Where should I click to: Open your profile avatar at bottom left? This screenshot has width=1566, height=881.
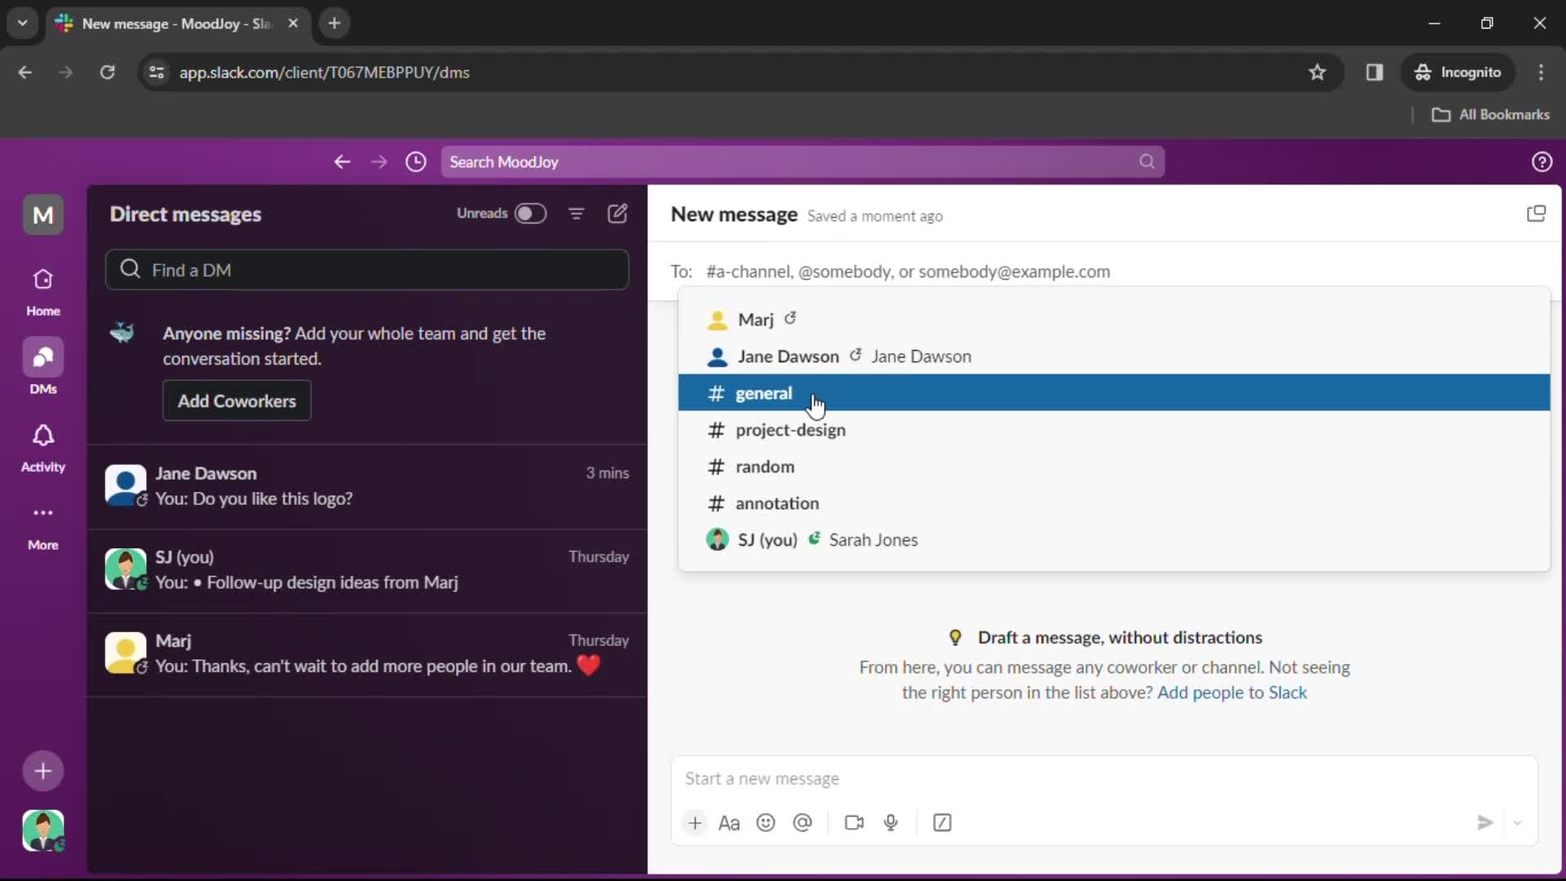(x=42, y=830)
